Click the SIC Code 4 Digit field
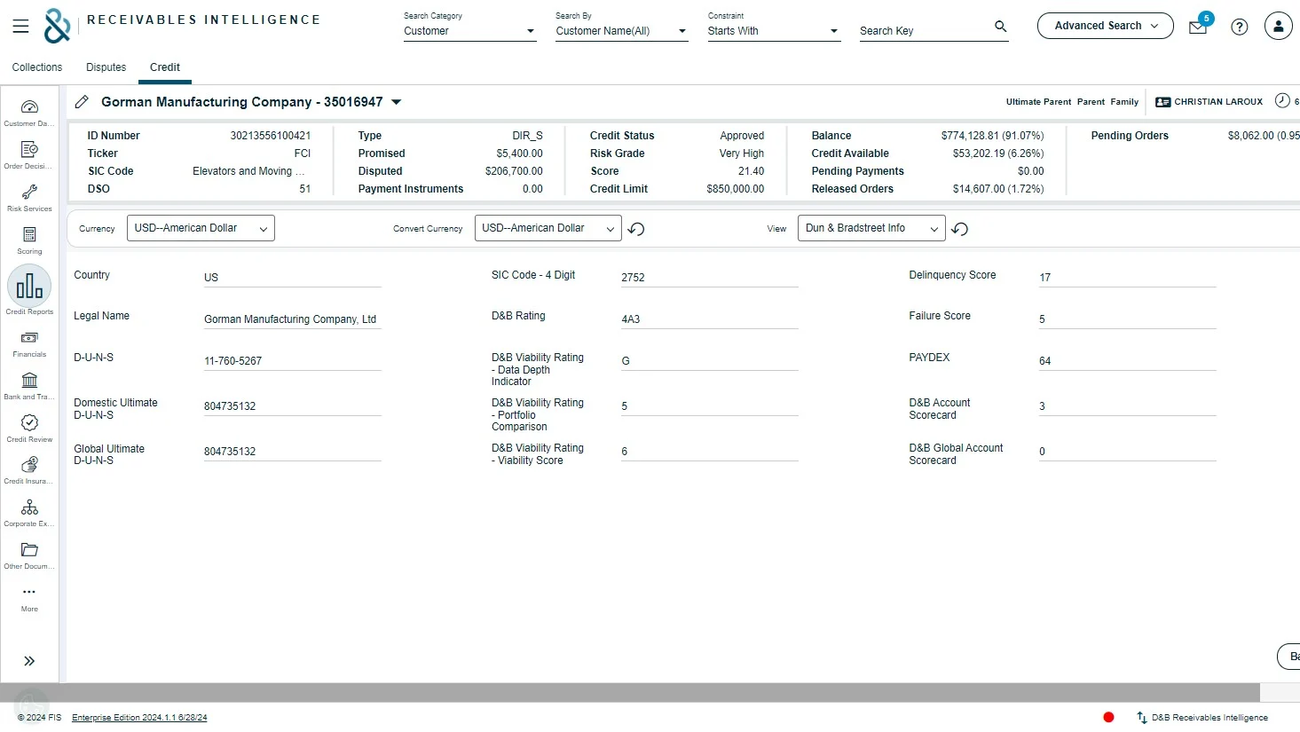This screenshot has height=732, width=1300. 709,278
